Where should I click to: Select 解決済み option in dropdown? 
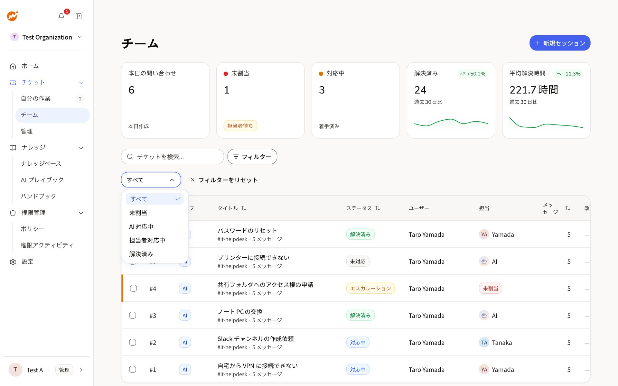point(154,254)
